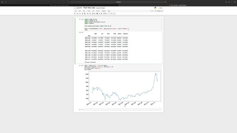Click into the second code cell plotting code
Viewport: 237px width, 133px height.
coord(123,68)
